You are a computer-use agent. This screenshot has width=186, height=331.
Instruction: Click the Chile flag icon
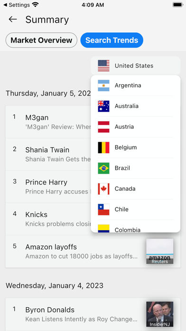click(103, 209)
